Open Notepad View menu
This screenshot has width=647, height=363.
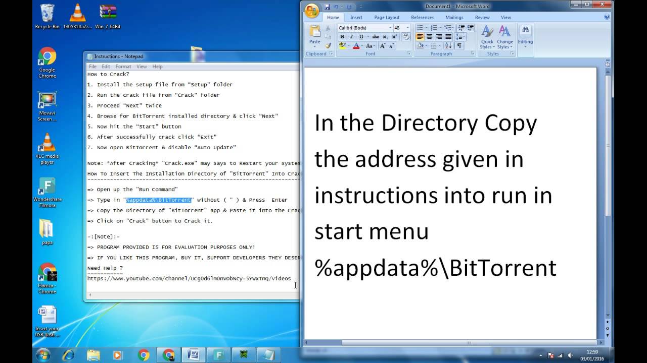(142, 67)
